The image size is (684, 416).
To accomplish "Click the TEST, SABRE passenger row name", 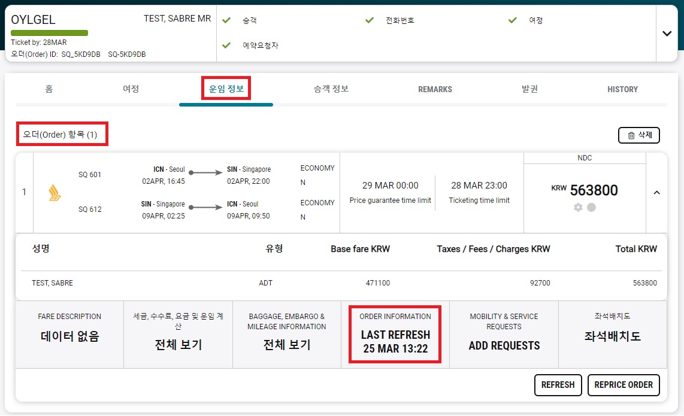I will coord(52,283).
